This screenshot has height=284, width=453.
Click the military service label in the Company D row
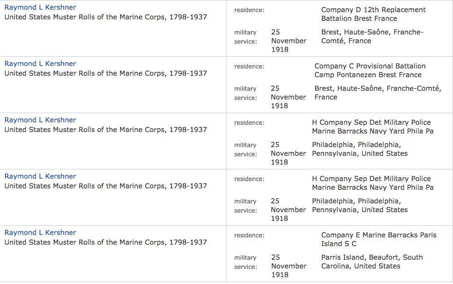(245, 37)
